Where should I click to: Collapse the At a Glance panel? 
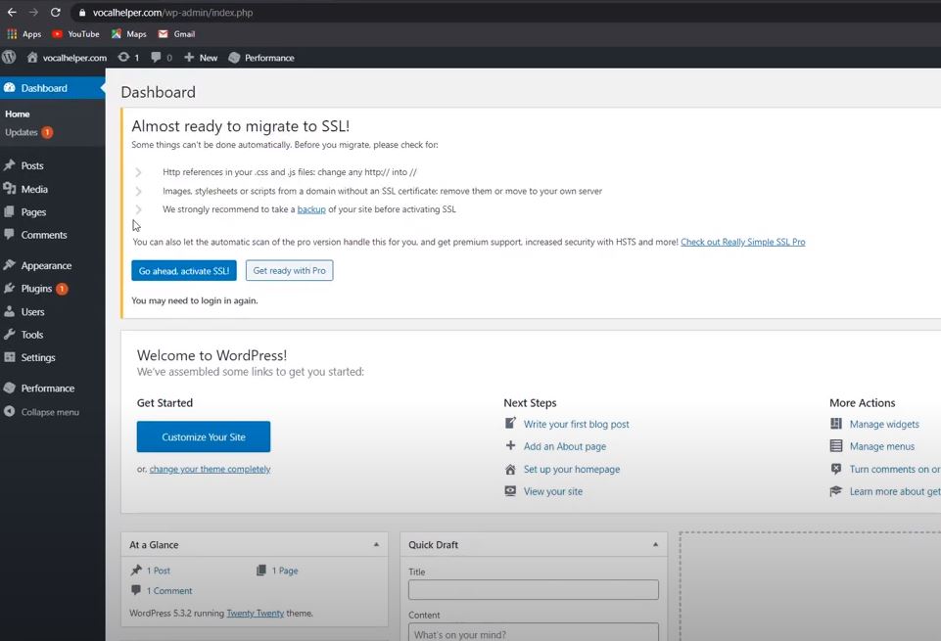tap(376, 544)
